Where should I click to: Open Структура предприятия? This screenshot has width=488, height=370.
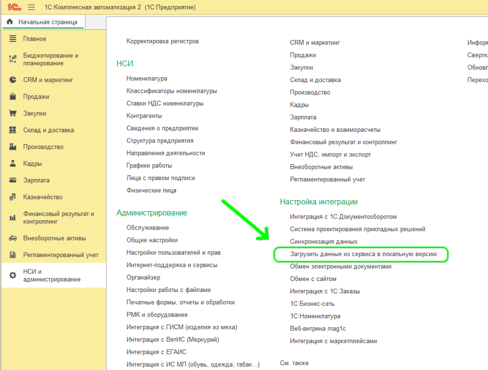point(160,140)
